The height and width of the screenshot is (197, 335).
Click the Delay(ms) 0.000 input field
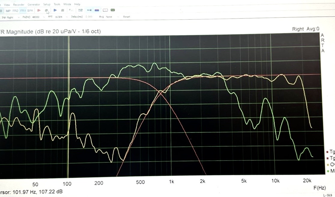(x=89, y=17)
